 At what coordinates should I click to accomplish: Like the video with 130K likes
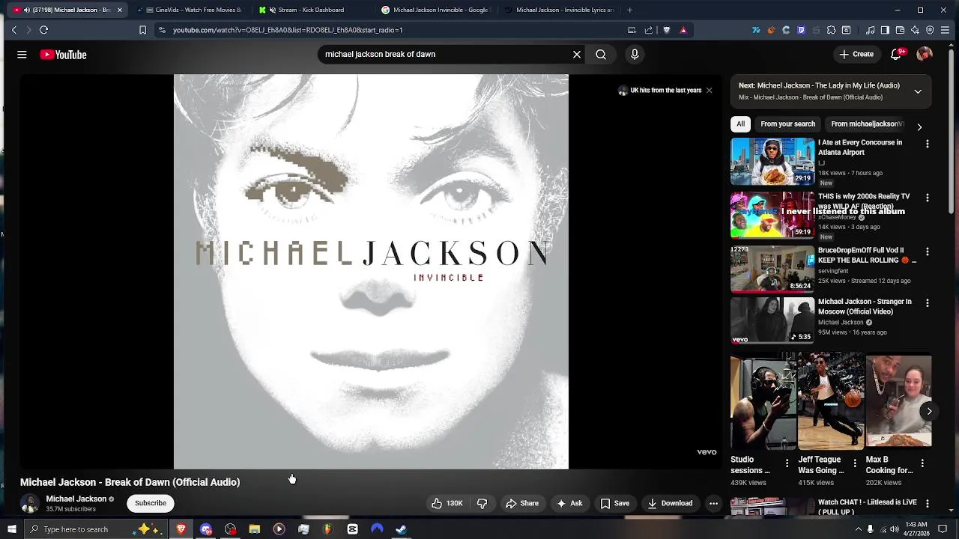(447, 503)
